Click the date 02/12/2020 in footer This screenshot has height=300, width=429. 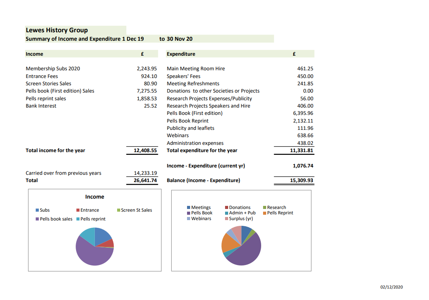click(x=391, y=287)
